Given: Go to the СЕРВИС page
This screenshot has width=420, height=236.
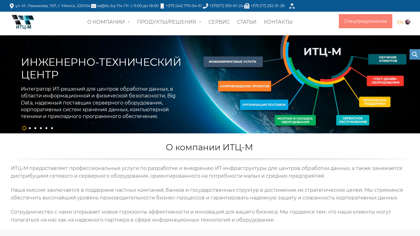Looking at the screenshot, I should coord(219,22).
